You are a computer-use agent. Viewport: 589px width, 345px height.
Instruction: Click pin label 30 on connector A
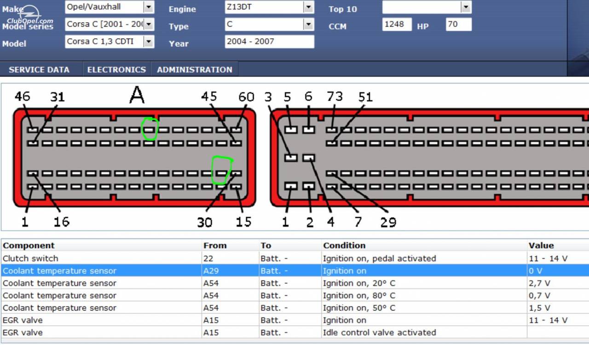(x=205, y=222)
